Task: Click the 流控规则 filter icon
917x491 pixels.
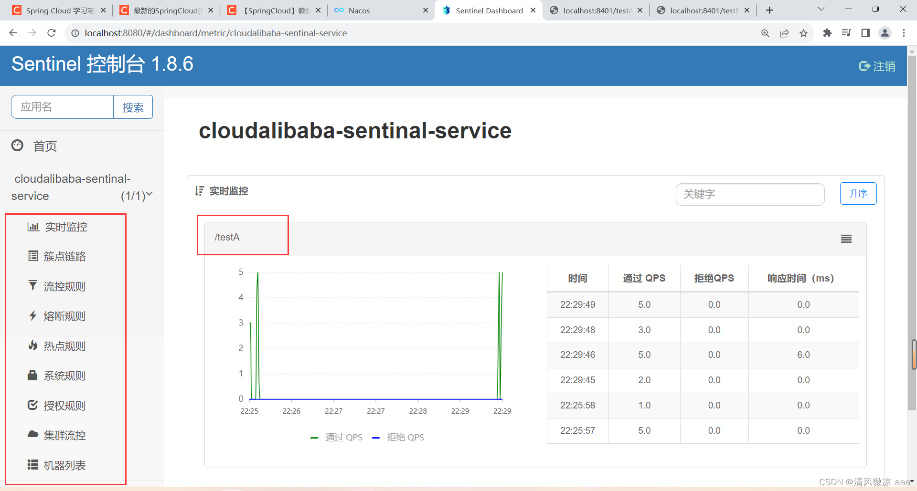Action: pos(32,286)
